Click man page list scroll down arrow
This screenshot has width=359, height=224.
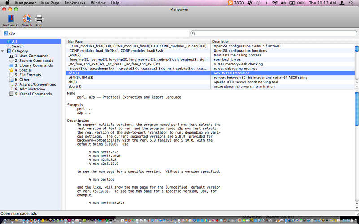tap(357, 86)
